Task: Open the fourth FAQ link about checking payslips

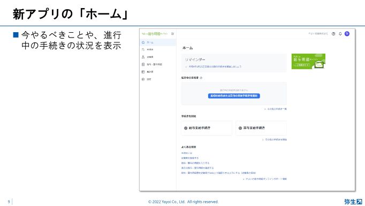Action: (197, 168)
